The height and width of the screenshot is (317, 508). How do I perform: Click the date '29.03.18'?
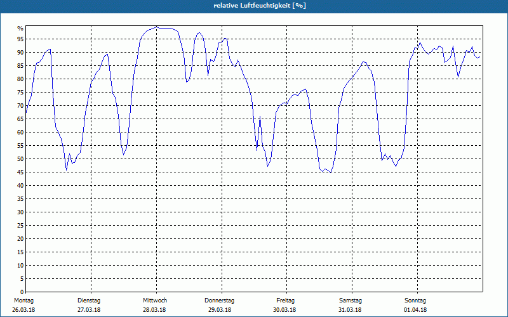tap(220, 310)
